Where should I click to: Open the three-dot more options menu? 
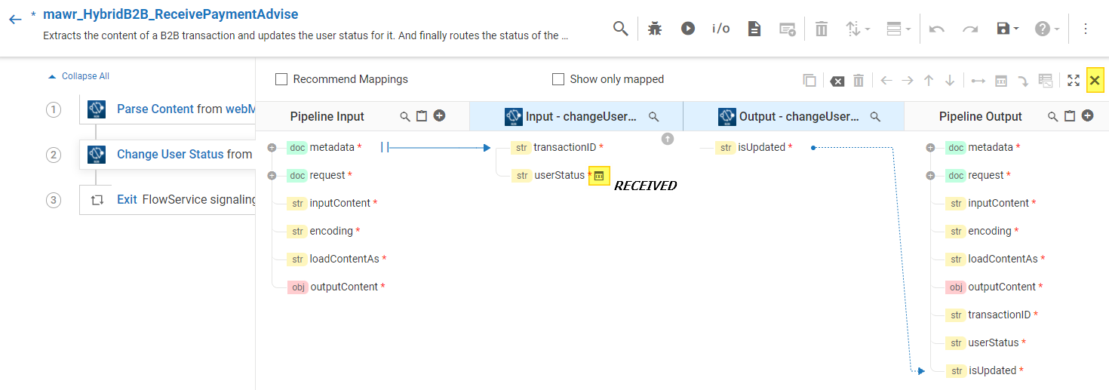1086,29
